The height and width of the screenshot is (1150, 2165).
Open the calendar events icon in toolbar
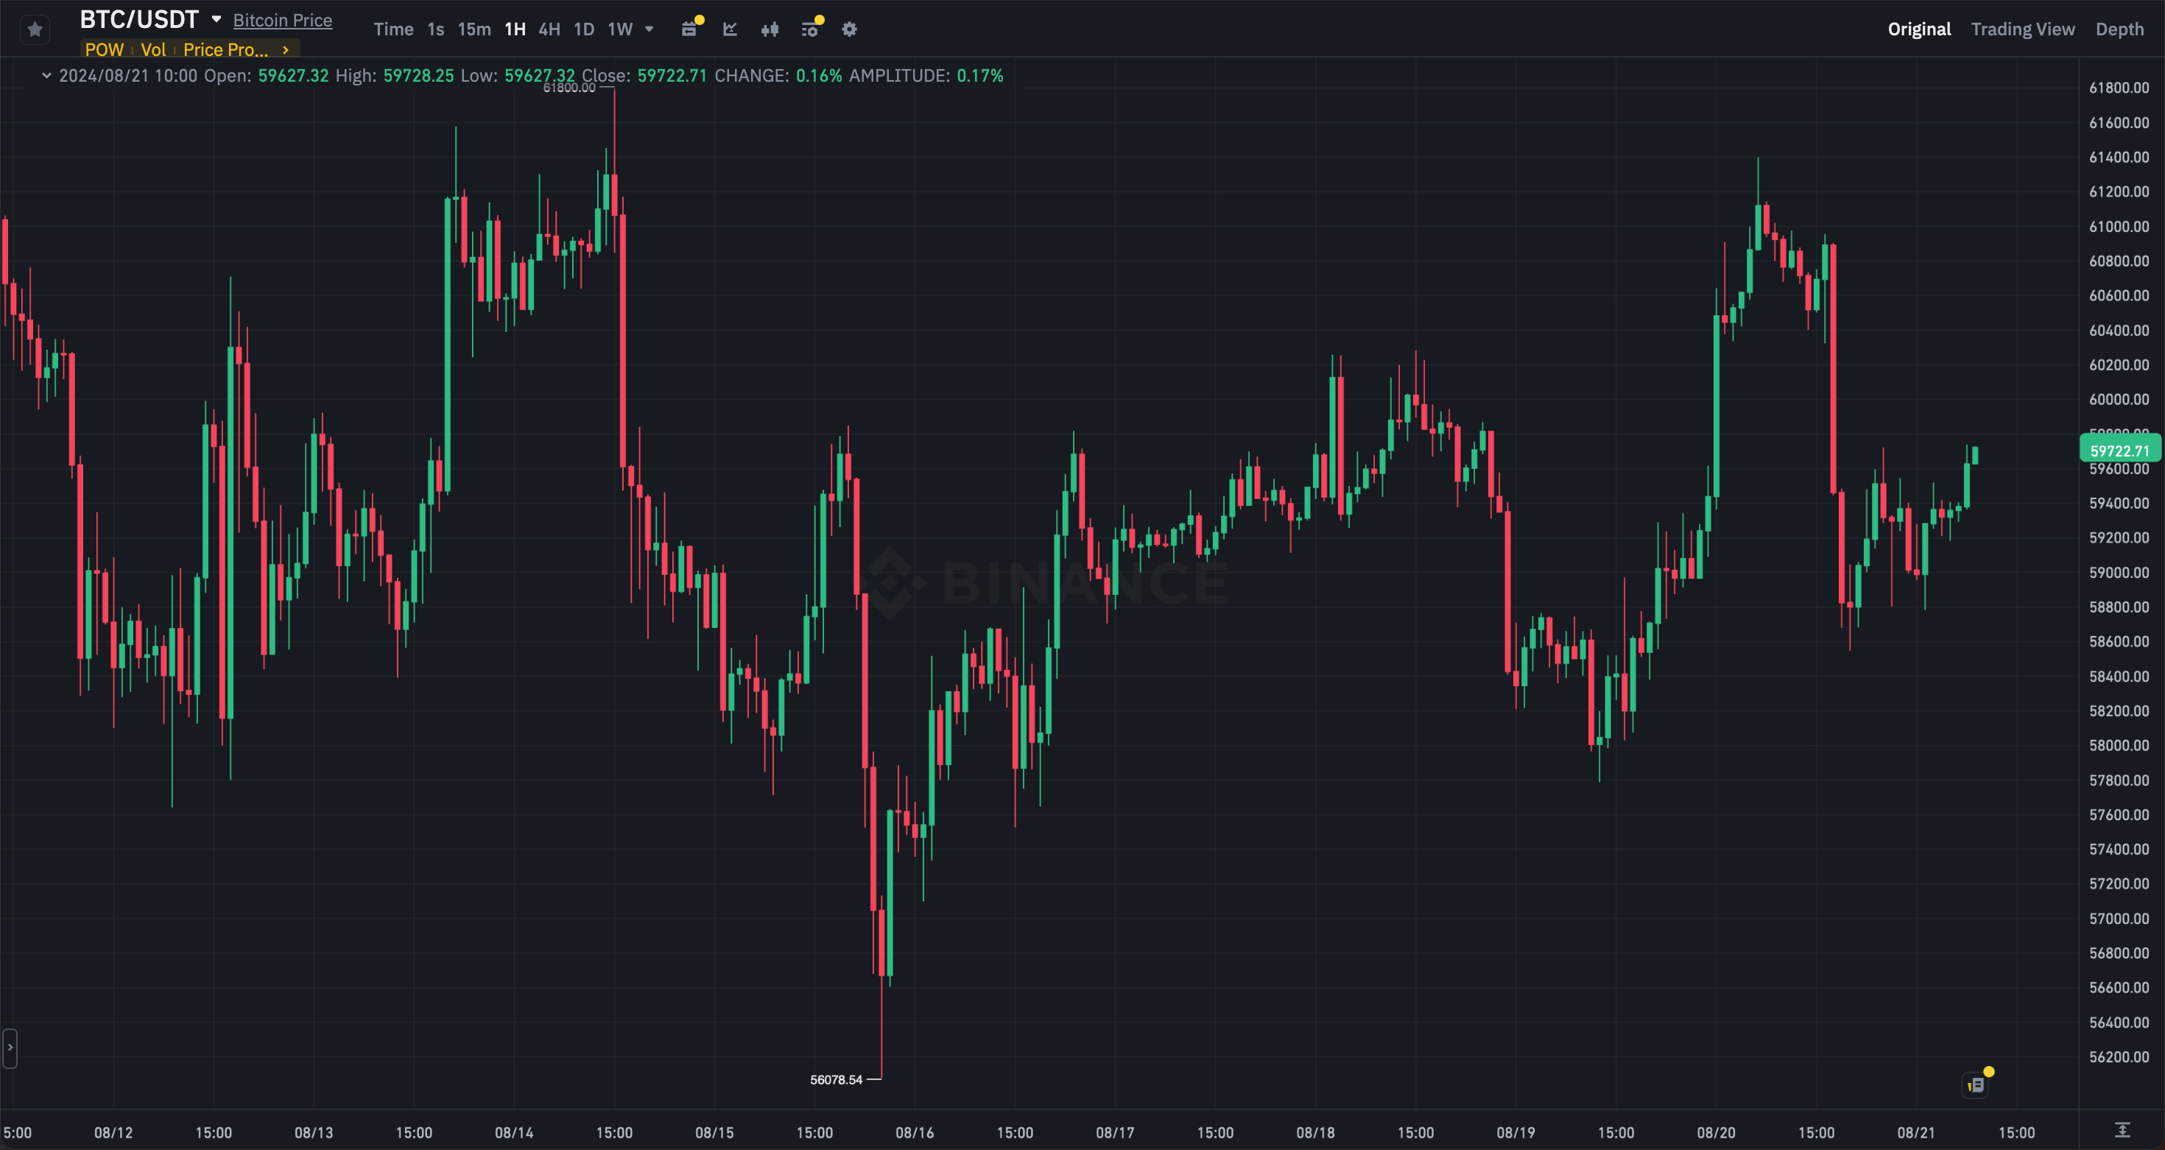689,29
